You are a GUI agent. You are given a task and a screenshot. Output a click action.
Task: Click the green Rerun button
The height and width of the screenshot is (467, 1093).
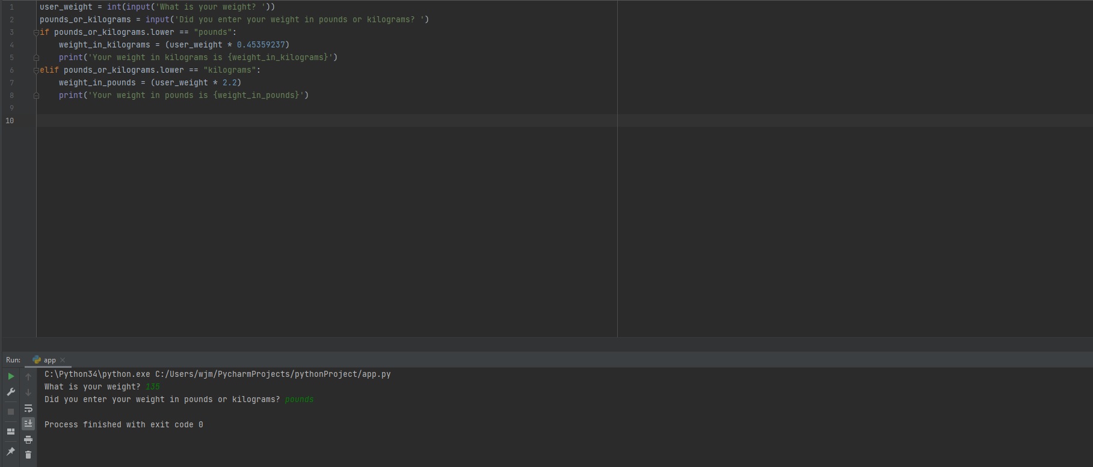tap(11, 376)
